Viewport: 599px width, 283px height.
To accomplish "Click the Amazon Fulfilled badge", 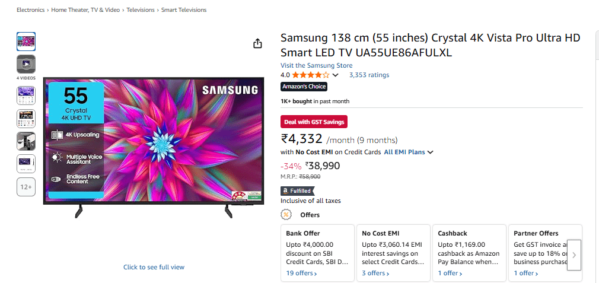I will click(298, 191).
